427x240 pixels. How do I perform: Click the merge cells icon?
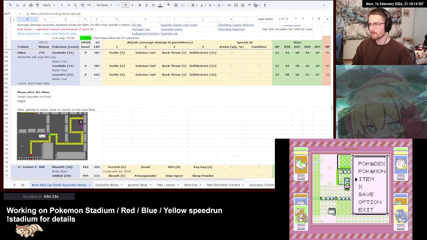click(182, 5)
